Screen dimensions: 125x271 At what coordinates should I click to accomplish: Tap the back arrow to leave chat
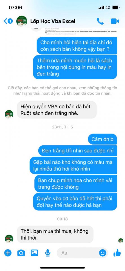pyautogui.click(x=6, y=21)
